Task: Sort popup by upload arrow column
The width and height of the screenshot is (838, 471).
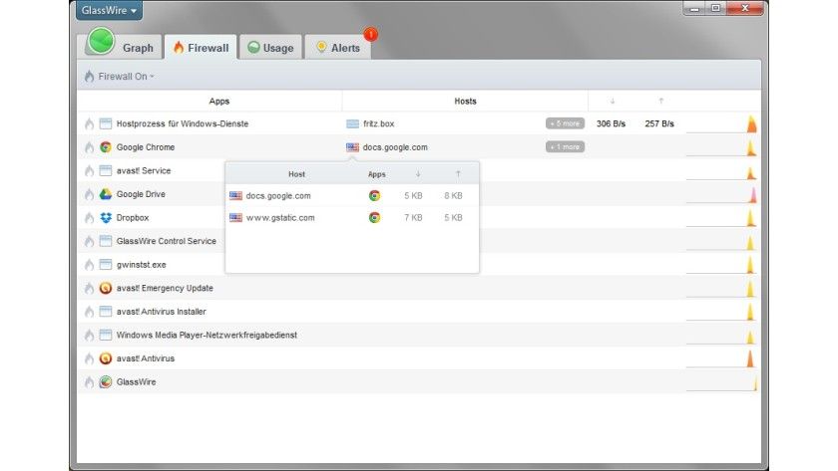Action: pos(458,174)
